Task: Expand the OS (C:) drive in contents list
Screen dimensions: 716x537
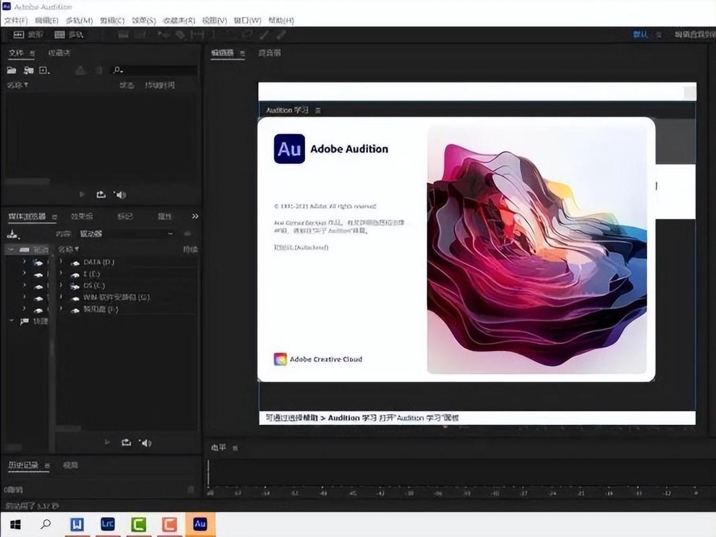Action: pyautogui.click(x=61, y=285)
